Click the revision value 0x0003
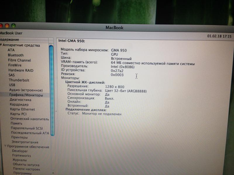Viewport: 234px width, 175px height. point(117,75)
